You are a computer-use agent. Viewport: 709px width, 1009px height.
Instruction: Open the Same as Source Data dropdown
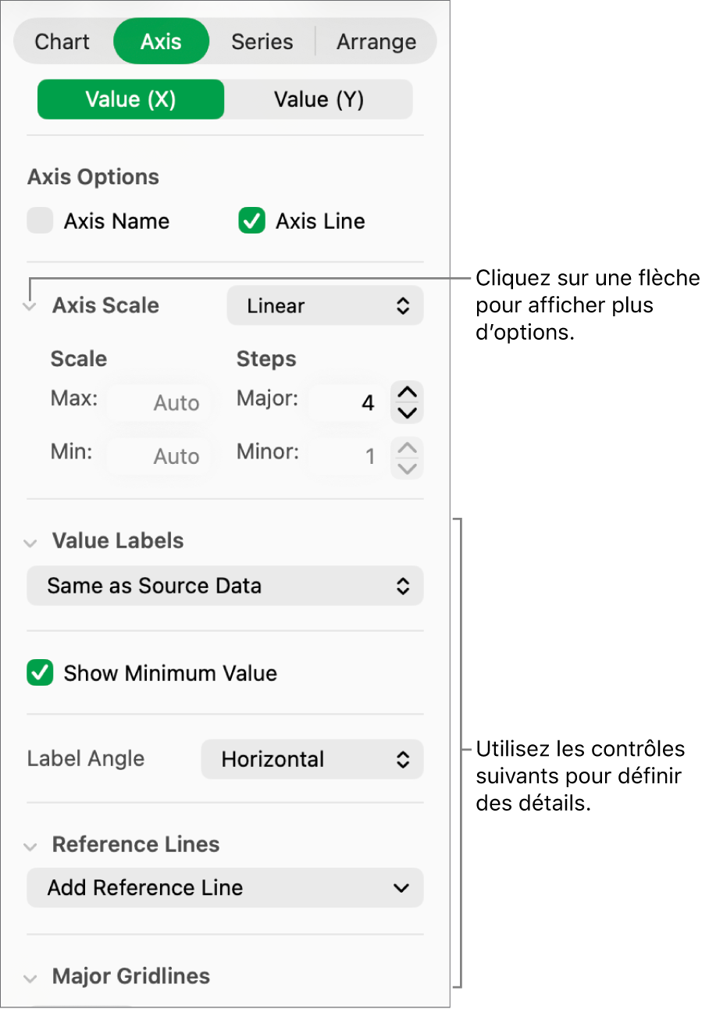[225, 586]
